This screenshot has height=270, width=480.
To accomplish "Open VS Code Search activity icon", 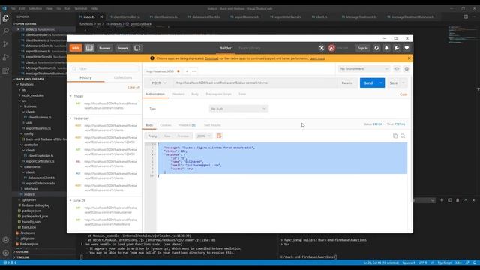I will 6,31.
